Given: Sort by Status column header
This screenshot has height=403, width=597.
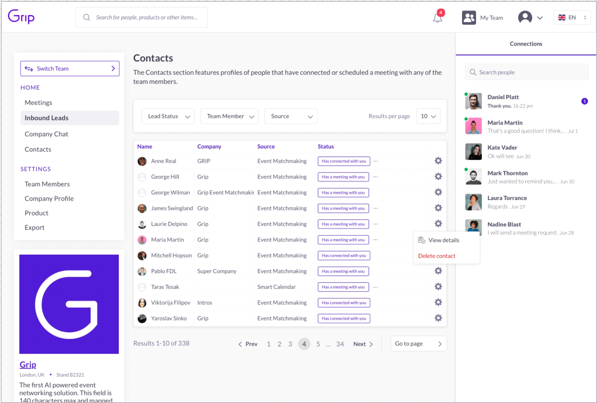Looking at the screenshot, I should (x=326, y=146).
